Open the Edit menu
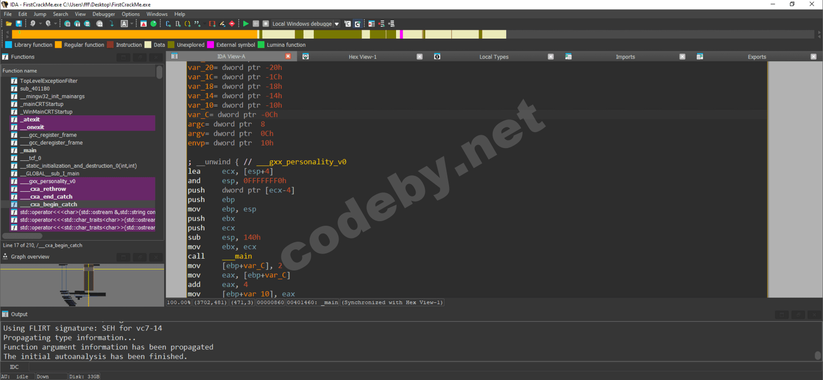This screenshot has height=380, width=823. click(23, 14)
